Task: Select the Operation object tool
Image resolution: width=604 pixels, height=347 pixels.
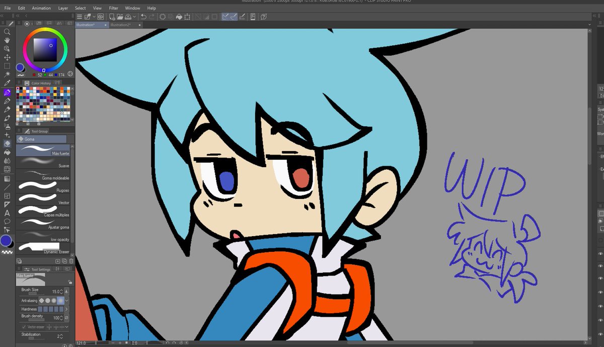Action: (x=7, y=48)
